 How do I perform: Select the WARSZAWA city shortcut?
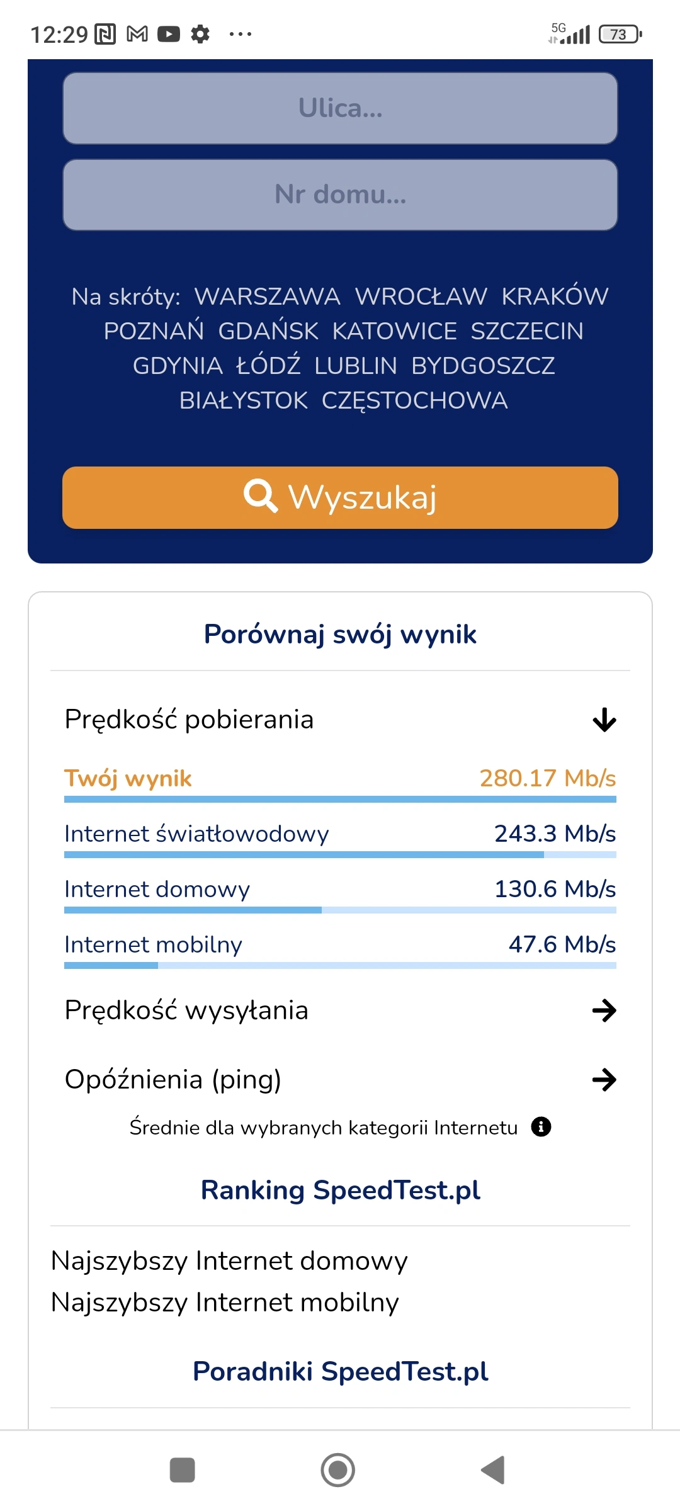coord(267,297)
